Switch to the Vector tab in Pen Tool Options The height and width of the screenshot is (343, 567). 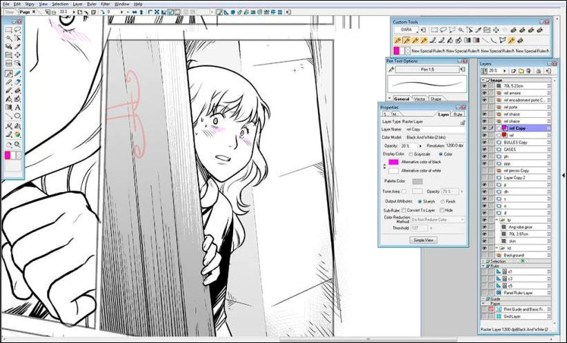(x=421, y=98)
